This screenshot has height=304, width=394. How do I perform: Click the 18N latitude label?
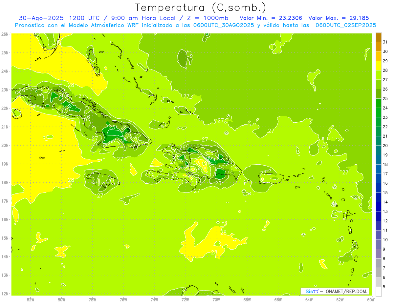click(5, 182)
